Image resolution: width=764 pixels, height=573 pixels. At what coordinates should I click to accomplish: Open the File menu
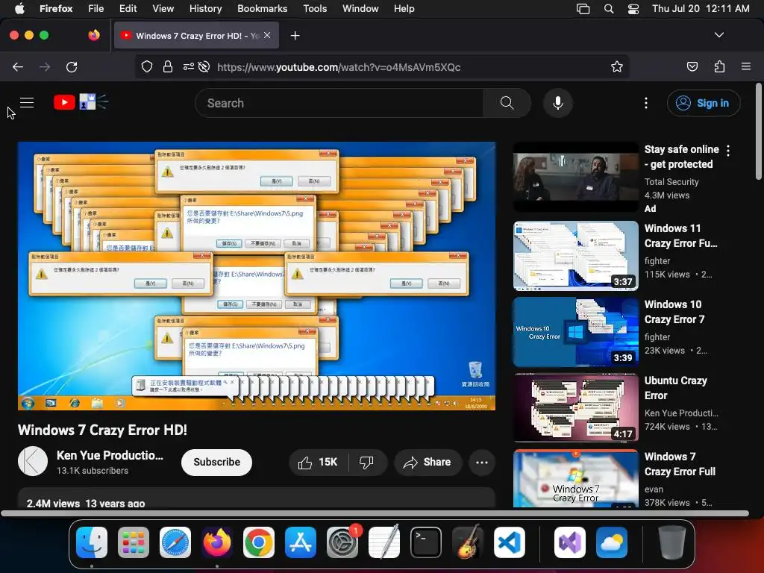pos(96,9)
